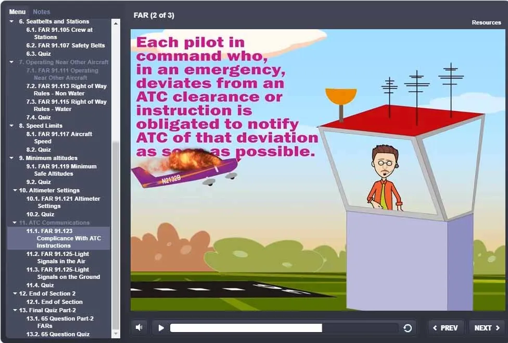
Task: Select the Menu tab
Action: [x=17, y=11]
